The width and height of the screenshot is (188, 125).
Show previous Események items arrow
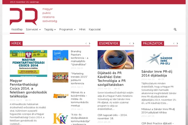click(x=130, y=43)
